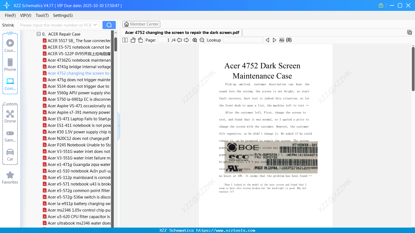Go to the previous PDF page arrow

click(179, 40)
